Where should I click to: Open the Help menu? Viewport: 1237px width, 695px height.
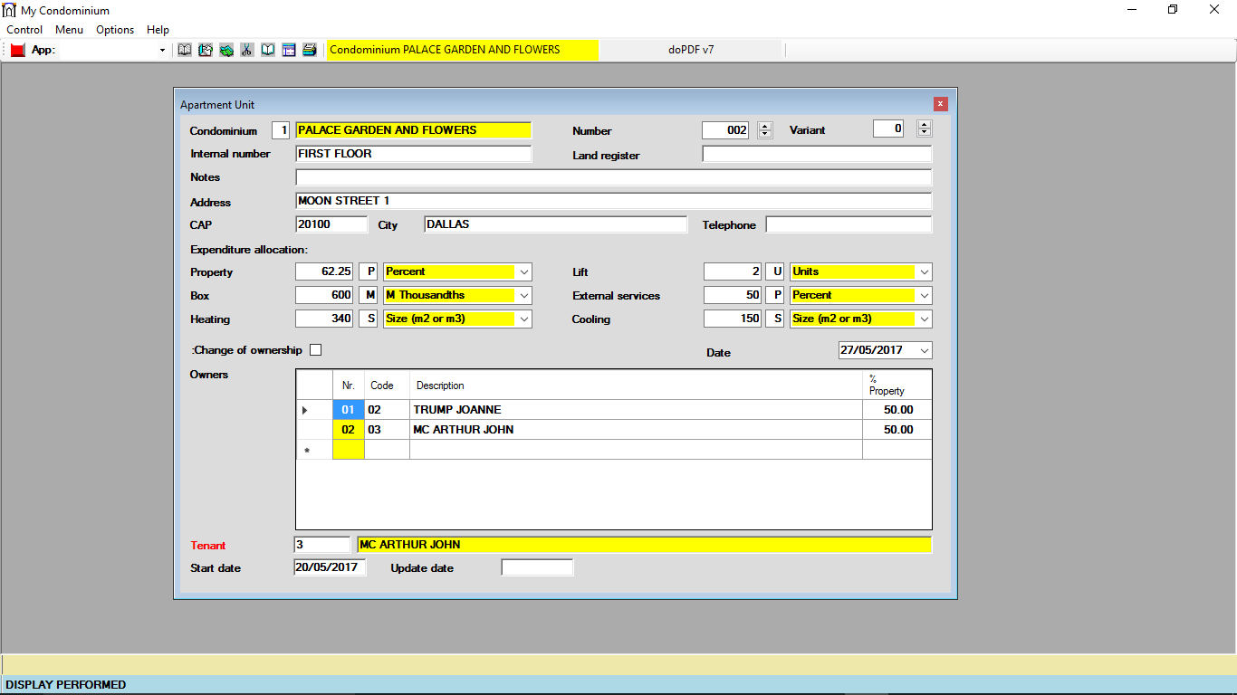click(x=158, y=30)
